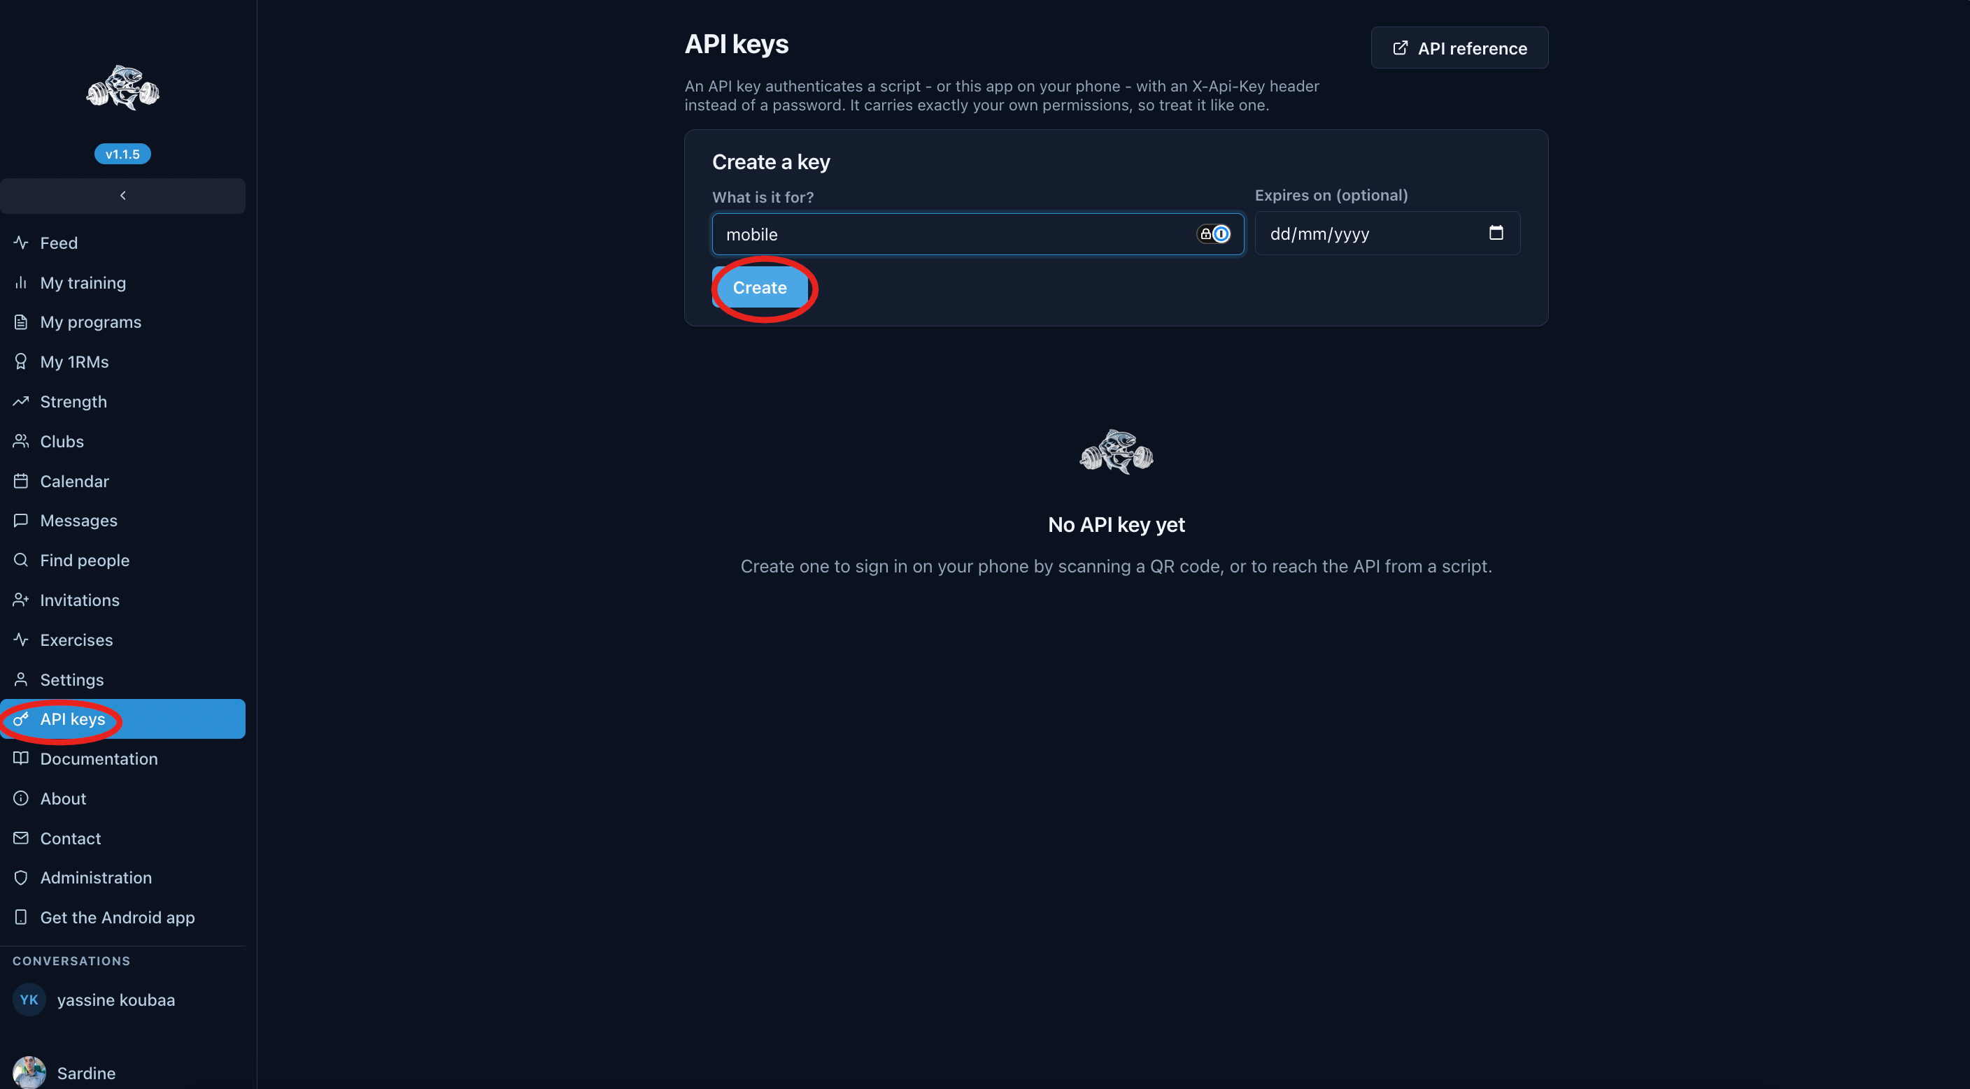This screenshot has height=1089, width=1970.
Task: Click the external link icon on API reference
Action: pos(1399,48)
